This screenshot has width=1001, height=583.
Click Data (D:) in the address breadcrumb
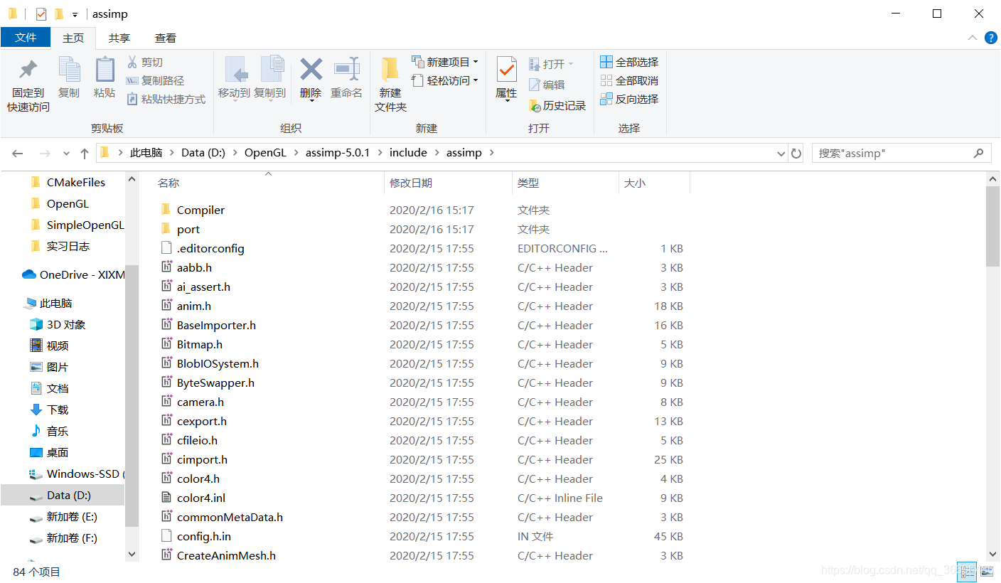tap(204, 153)
